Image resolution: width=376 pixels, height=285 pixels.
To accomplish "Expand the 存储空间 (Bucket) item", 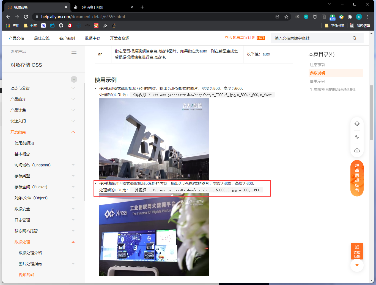I will 73,187.
